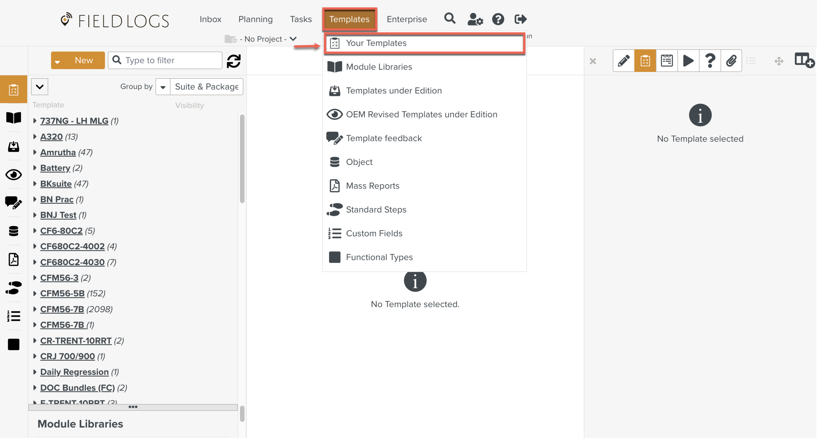Click the play icon in right toolbar
The height and width of the screenshot is (438, 817).
688,61
